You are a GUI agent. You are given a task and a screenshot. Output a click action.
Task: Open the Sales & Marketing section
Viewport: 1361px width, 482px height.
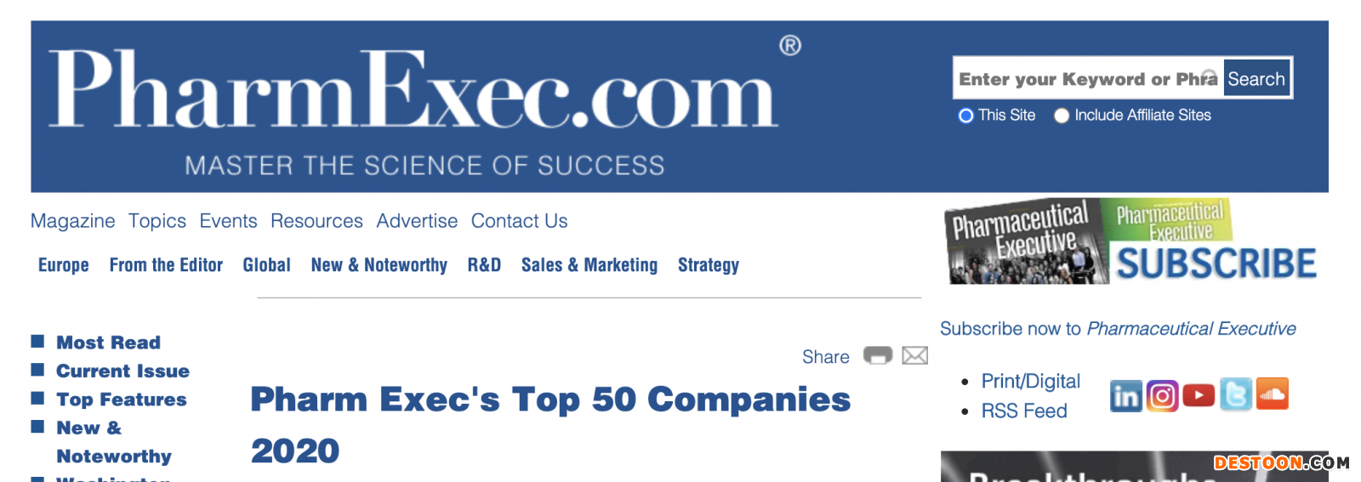(x=589, y=265)
